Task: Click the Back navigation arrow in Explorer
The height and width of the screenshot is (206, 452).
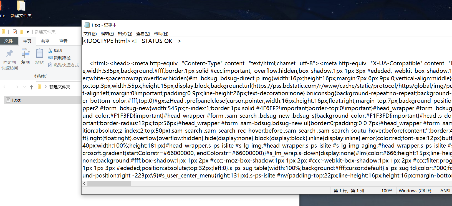Action: 6,87
